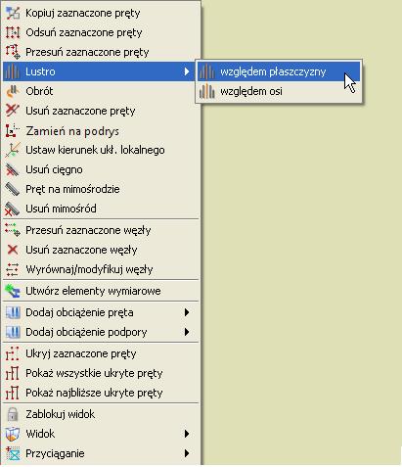Choose względem płaszczyzny mirror option
Image resolution: width=402 pixels, height=467 pixels.
tap(279, 71)
